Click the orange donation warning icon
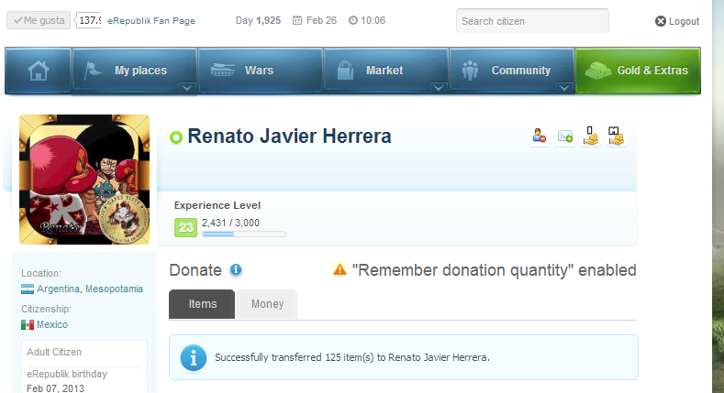 pos(340,270)
